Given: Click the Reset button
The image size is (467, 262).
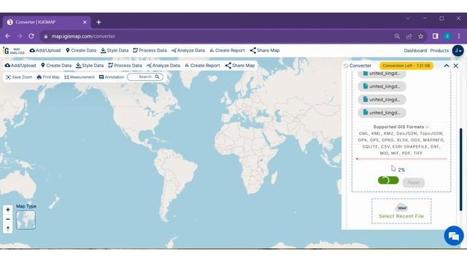Looking at the screenshot, I should click(414, 183).
